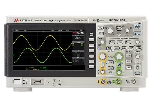Screen dimensions: 152x110
Task: Select the green channel 2 sine waveform
Action: click(43, 55)
